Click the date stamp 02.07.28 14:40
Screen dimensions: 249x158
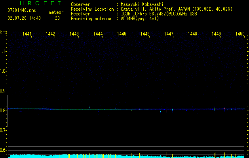point(24,18)
